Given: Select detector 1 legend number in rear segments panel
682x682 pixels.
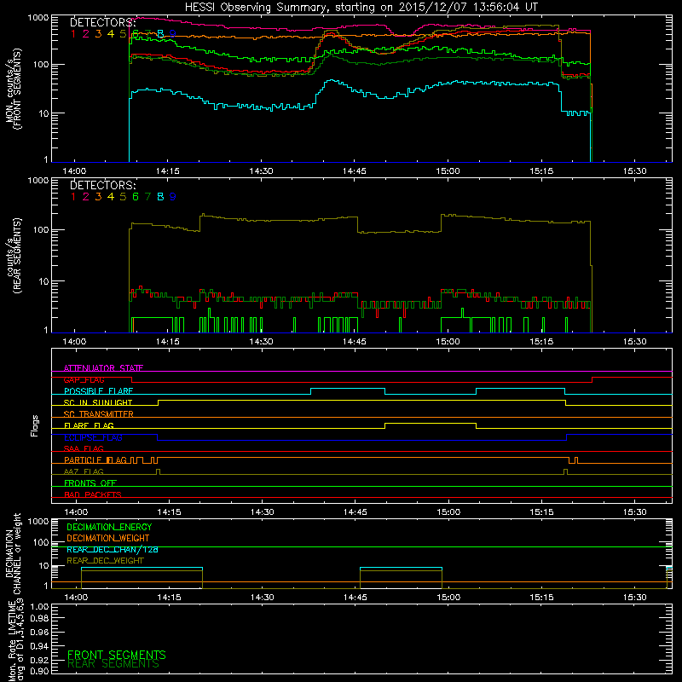Looking at the screenshot, I should point(73,197).
